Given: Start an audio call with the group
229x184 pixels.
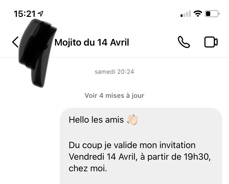Looking at the screenshot, I should point(184,42).
